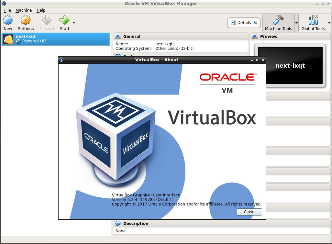332x244 pixels.
Task: Click the New virtual machine icon
Action: click(8, 20)
